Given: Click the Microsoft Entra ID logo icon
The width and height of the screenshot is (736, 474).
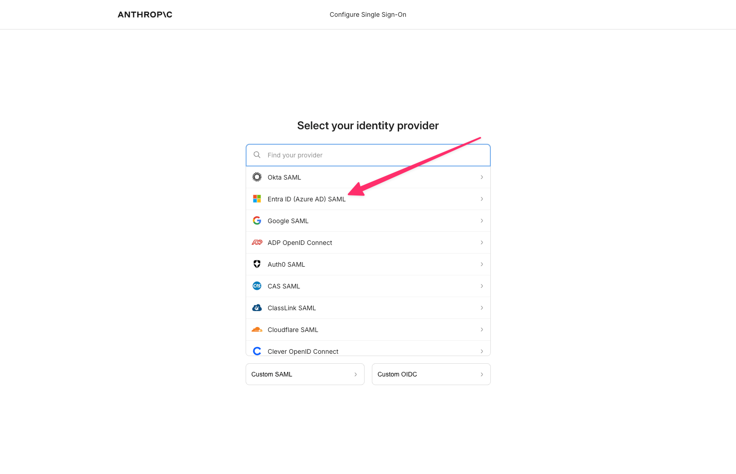Looking at the screenshot, I should (257, 199).
